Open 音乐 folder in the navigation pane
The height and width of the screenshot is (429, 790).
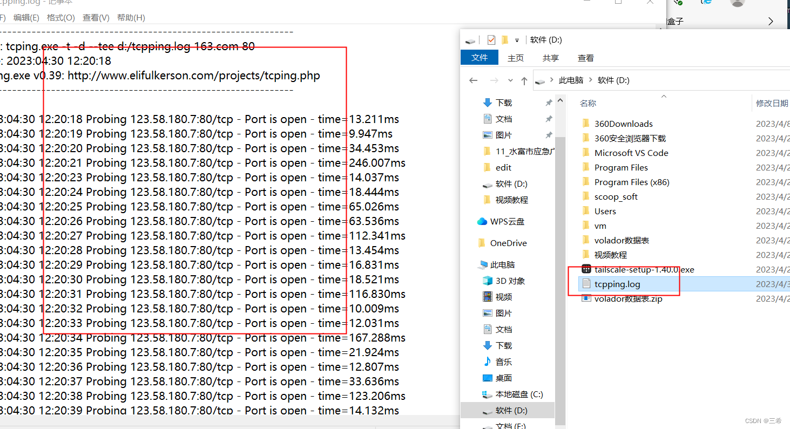pyautogui.click(x=503, y=362)
